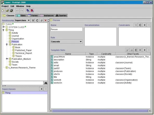Select the Published_Paper class
The width and height of the screenshot is (154, 115).
[22, 50]
